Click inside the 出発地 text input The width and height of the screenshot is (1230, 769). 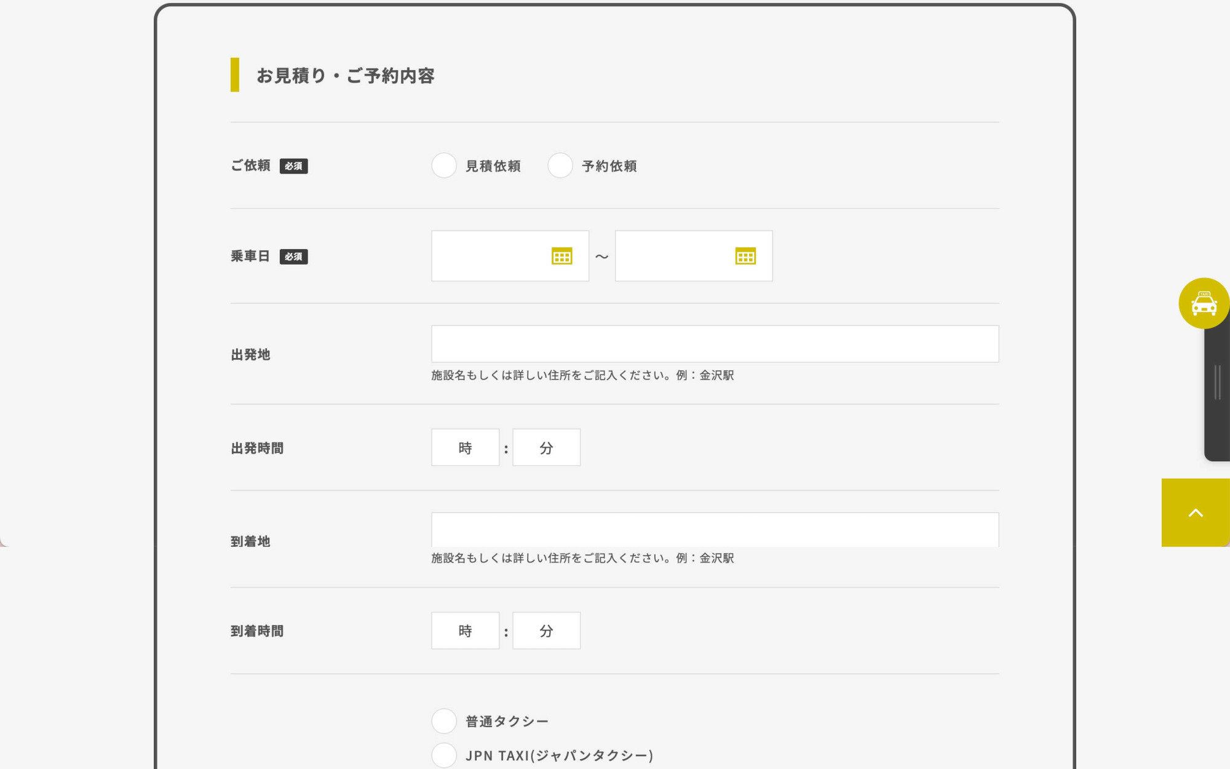(x=715, y=344)
